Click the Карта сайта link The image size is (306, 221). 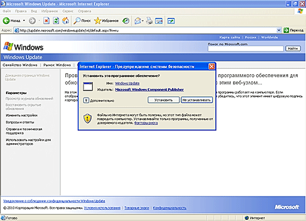pyautogui.click(x=229, y=37)
